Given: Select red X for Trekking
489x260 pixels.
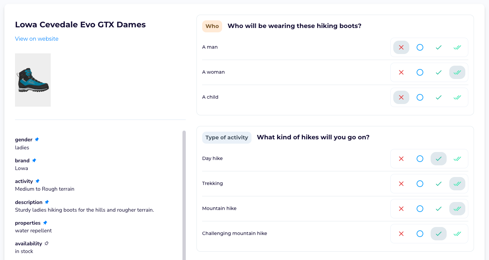Looking at the screenshot, I should coord(401,184).
